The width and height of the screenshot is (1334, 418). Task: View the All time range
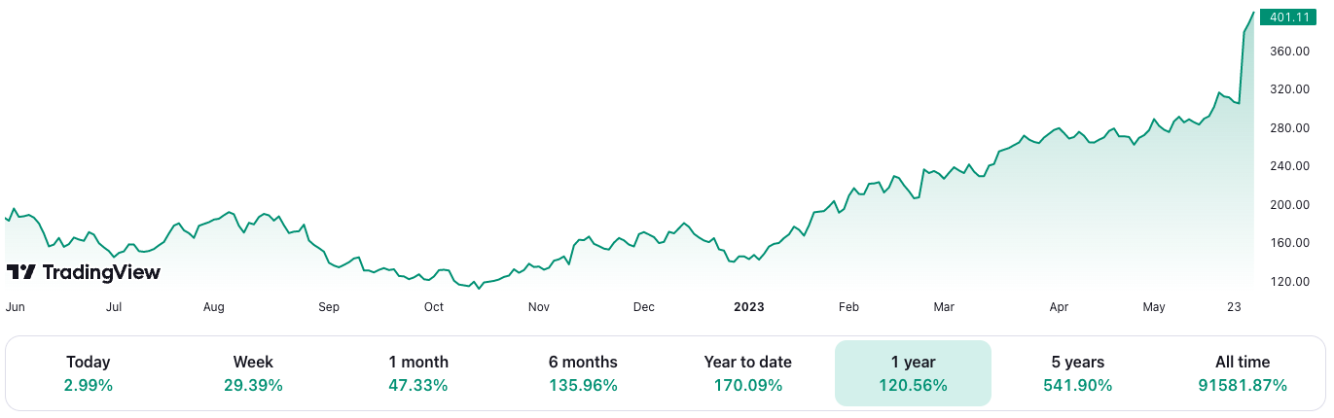pyautogui.click(x=1243, y=372)
